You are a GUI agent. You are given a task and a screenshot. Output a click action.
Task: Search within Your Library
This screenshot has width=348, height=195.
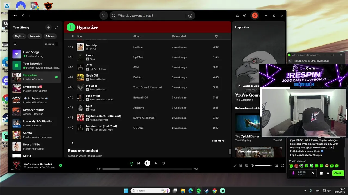[15, 44]
